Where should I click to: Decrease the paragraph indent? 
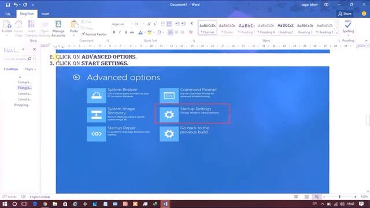177,24
